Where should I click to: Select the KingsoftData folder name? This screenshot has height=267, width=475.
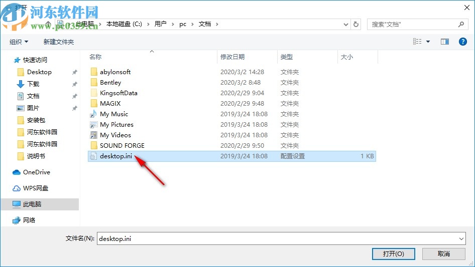tap(118, 93)
